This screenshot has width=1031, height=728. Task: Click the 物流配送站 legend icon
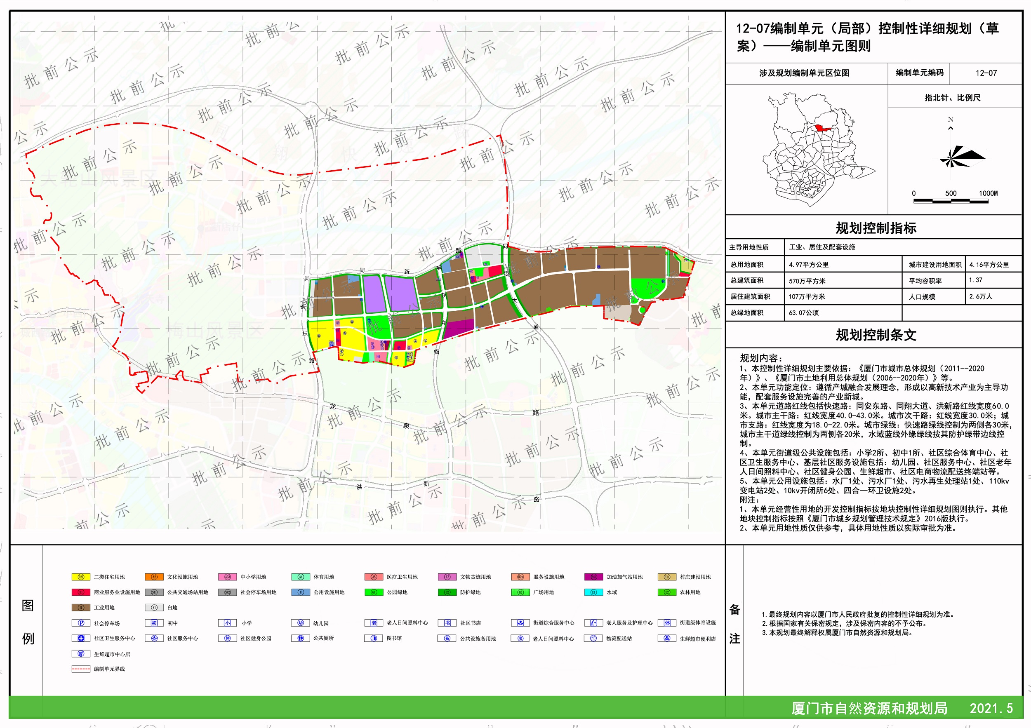tap(593, 638)
